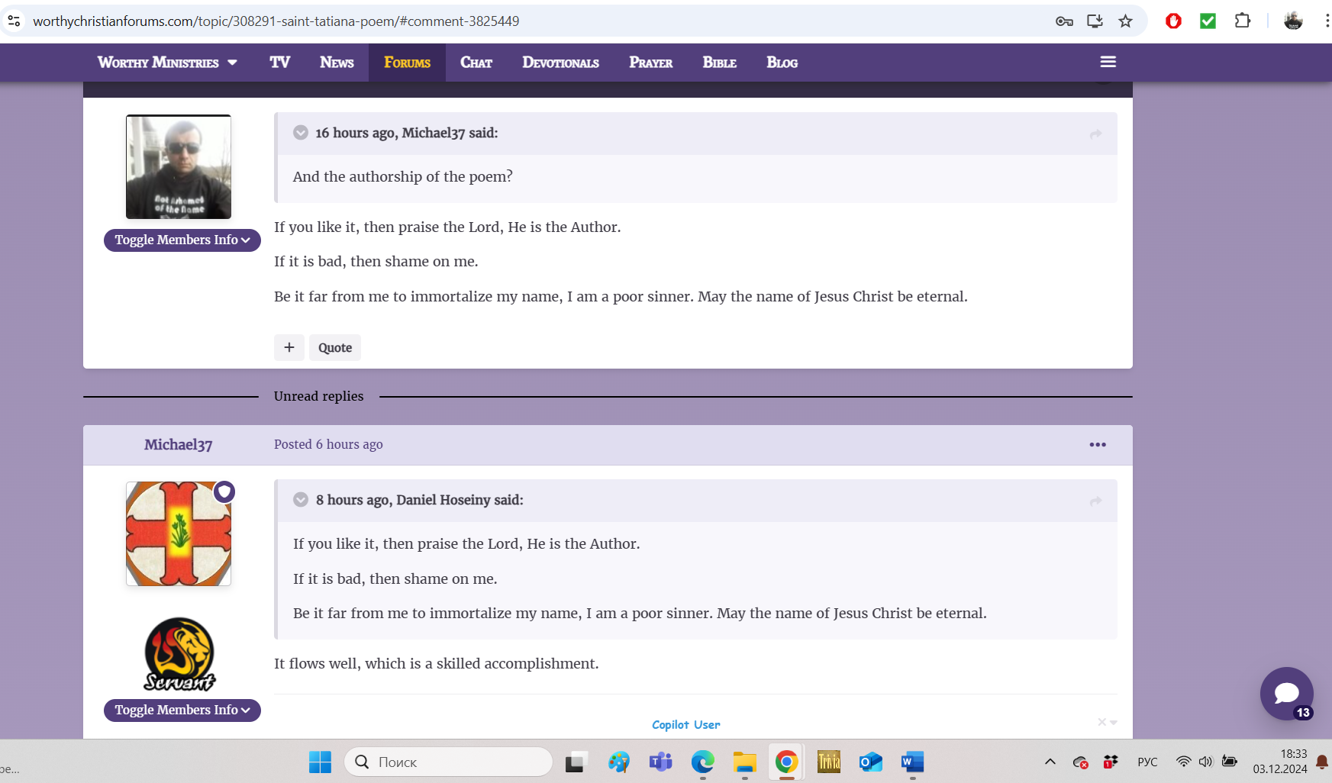This screenshot has height=783, width=1332.
Task: Open the Prayer section
Action: coord(650,63)
